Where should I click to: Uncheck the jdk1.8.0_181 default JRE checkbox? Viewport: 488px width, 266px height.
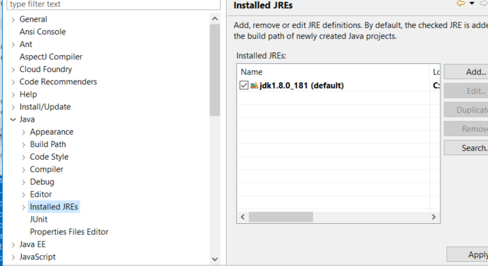click(x=244, y=85)
